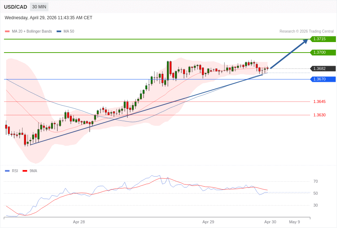Click the blue 1.3670 pivot price tag
The height and width of the screenshot is (228, 337).
click(x=322, y=79)
